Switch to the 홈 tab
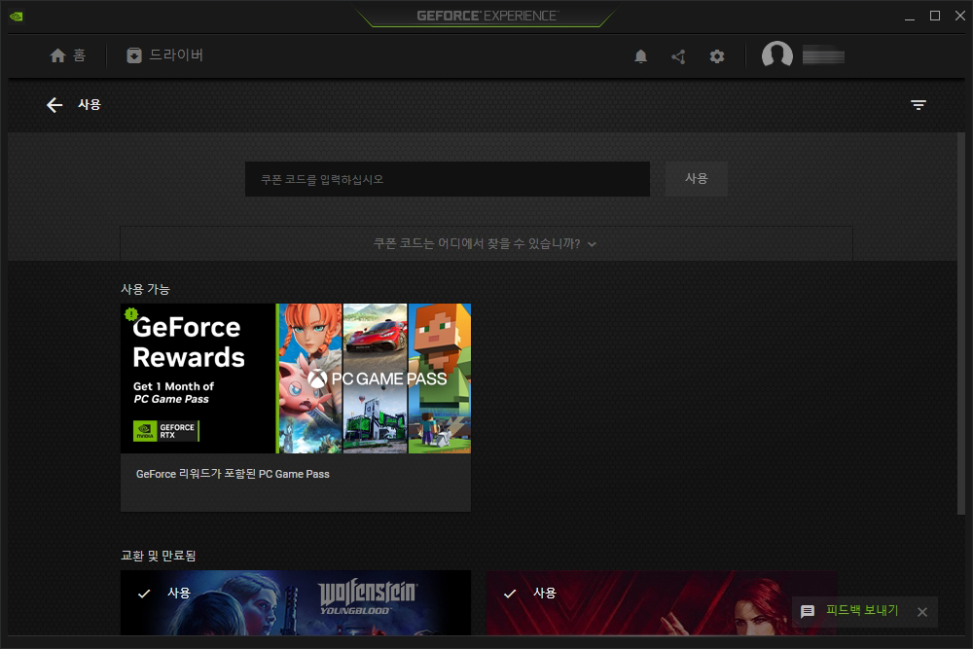Viewport: 973px width, 649px height. (x=68, y=55)
